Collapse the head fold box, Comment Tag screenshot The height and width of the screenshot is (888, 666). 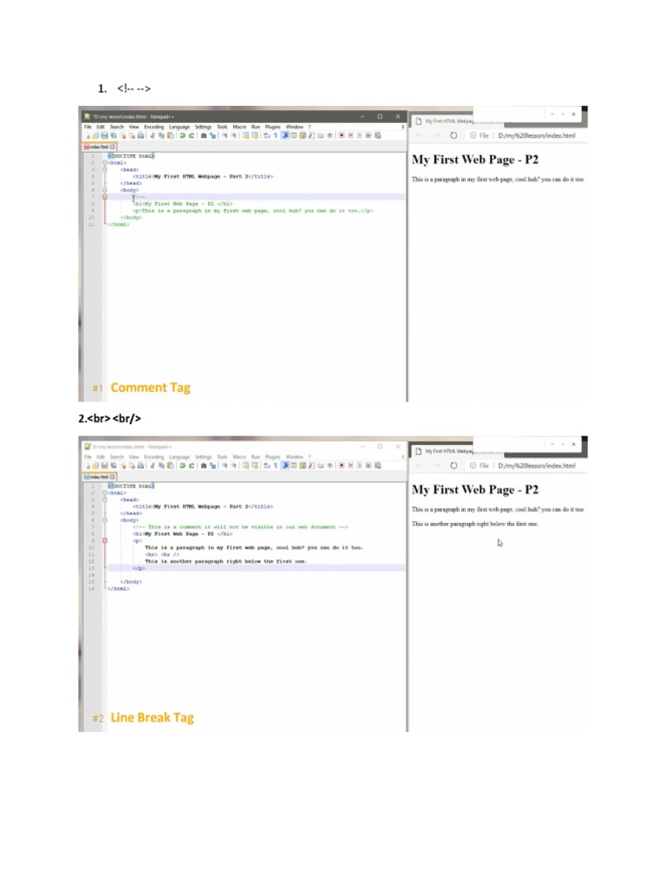coord(105,169)
